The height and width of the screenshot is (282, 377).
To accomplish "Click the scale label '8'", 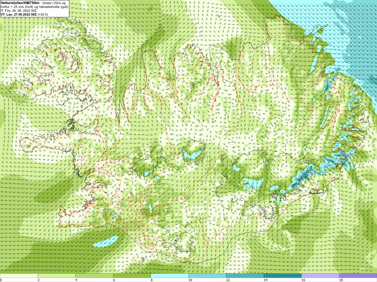I will coord(152,280).
